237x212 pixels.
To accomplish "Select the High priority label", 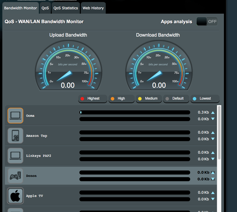I will 121,98.
